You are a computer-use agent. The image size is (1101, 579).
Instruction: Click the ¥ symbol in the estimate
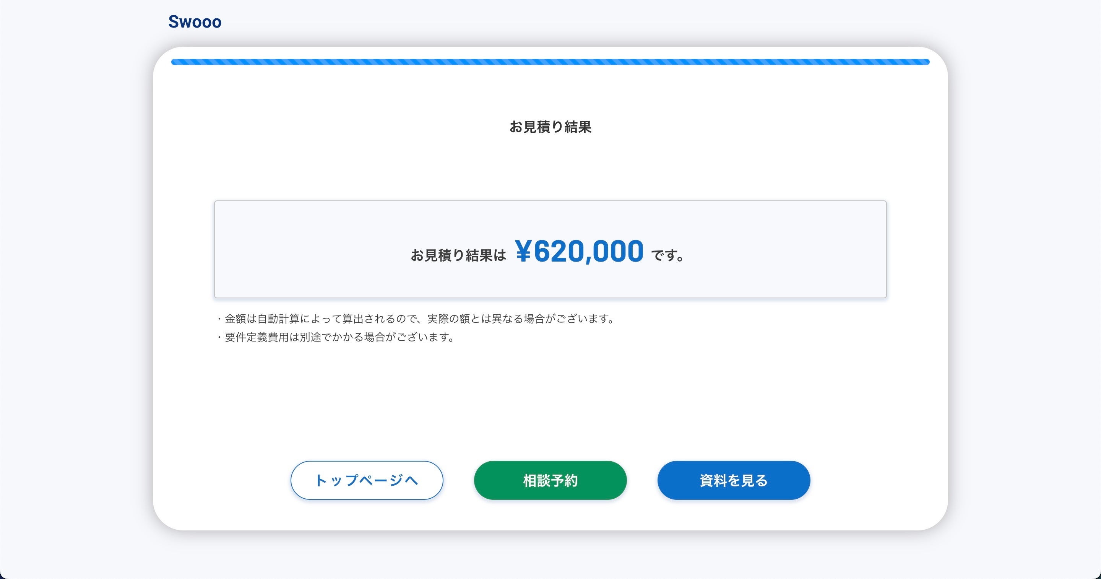click(523, 251)
